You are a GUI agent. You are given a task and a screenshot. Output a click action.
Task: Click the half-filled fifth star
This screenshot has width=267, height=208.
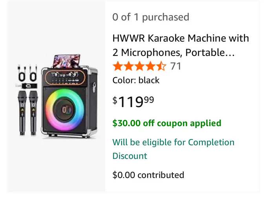(161, 66)
